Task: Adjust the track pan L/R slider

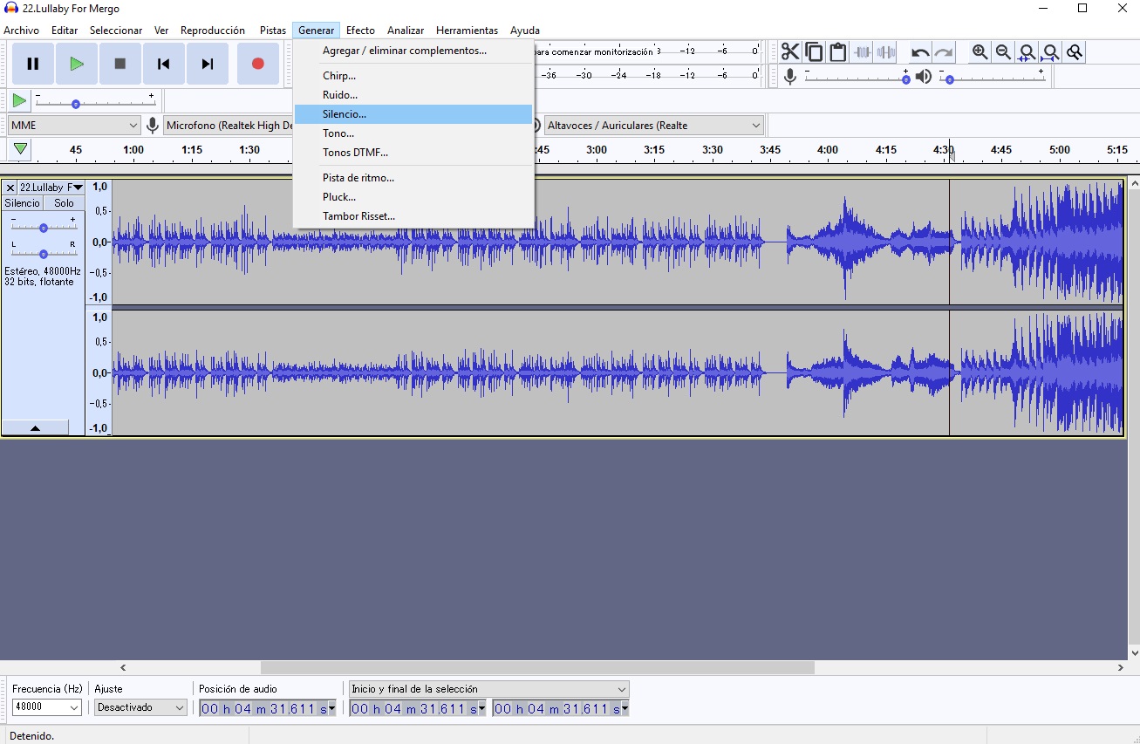Action: tap(43, 254)
